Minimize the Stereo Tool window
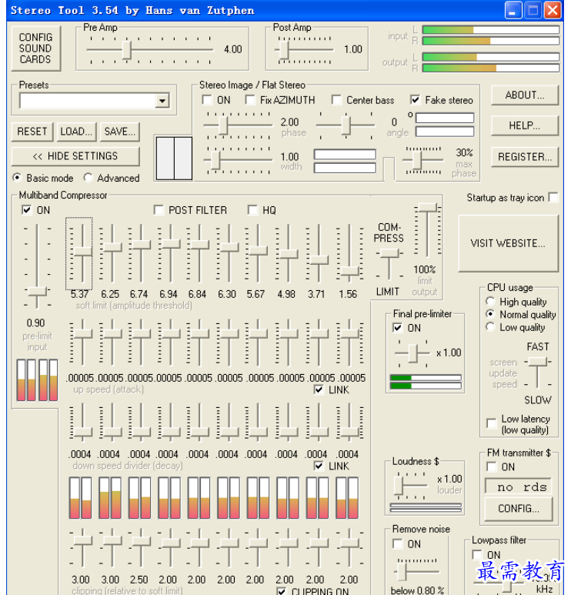Image resolution: width=571 pixels, height=595 pixels. 513,10
